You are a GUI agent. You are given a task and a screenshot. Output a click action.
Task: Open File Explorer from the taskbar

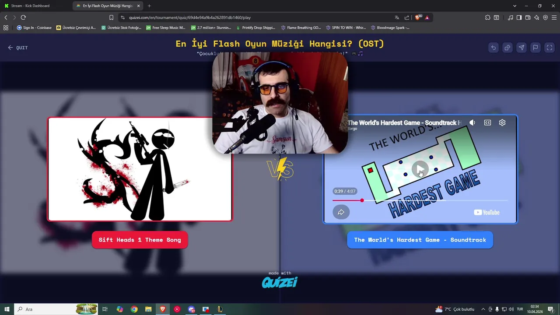(148, 309)
